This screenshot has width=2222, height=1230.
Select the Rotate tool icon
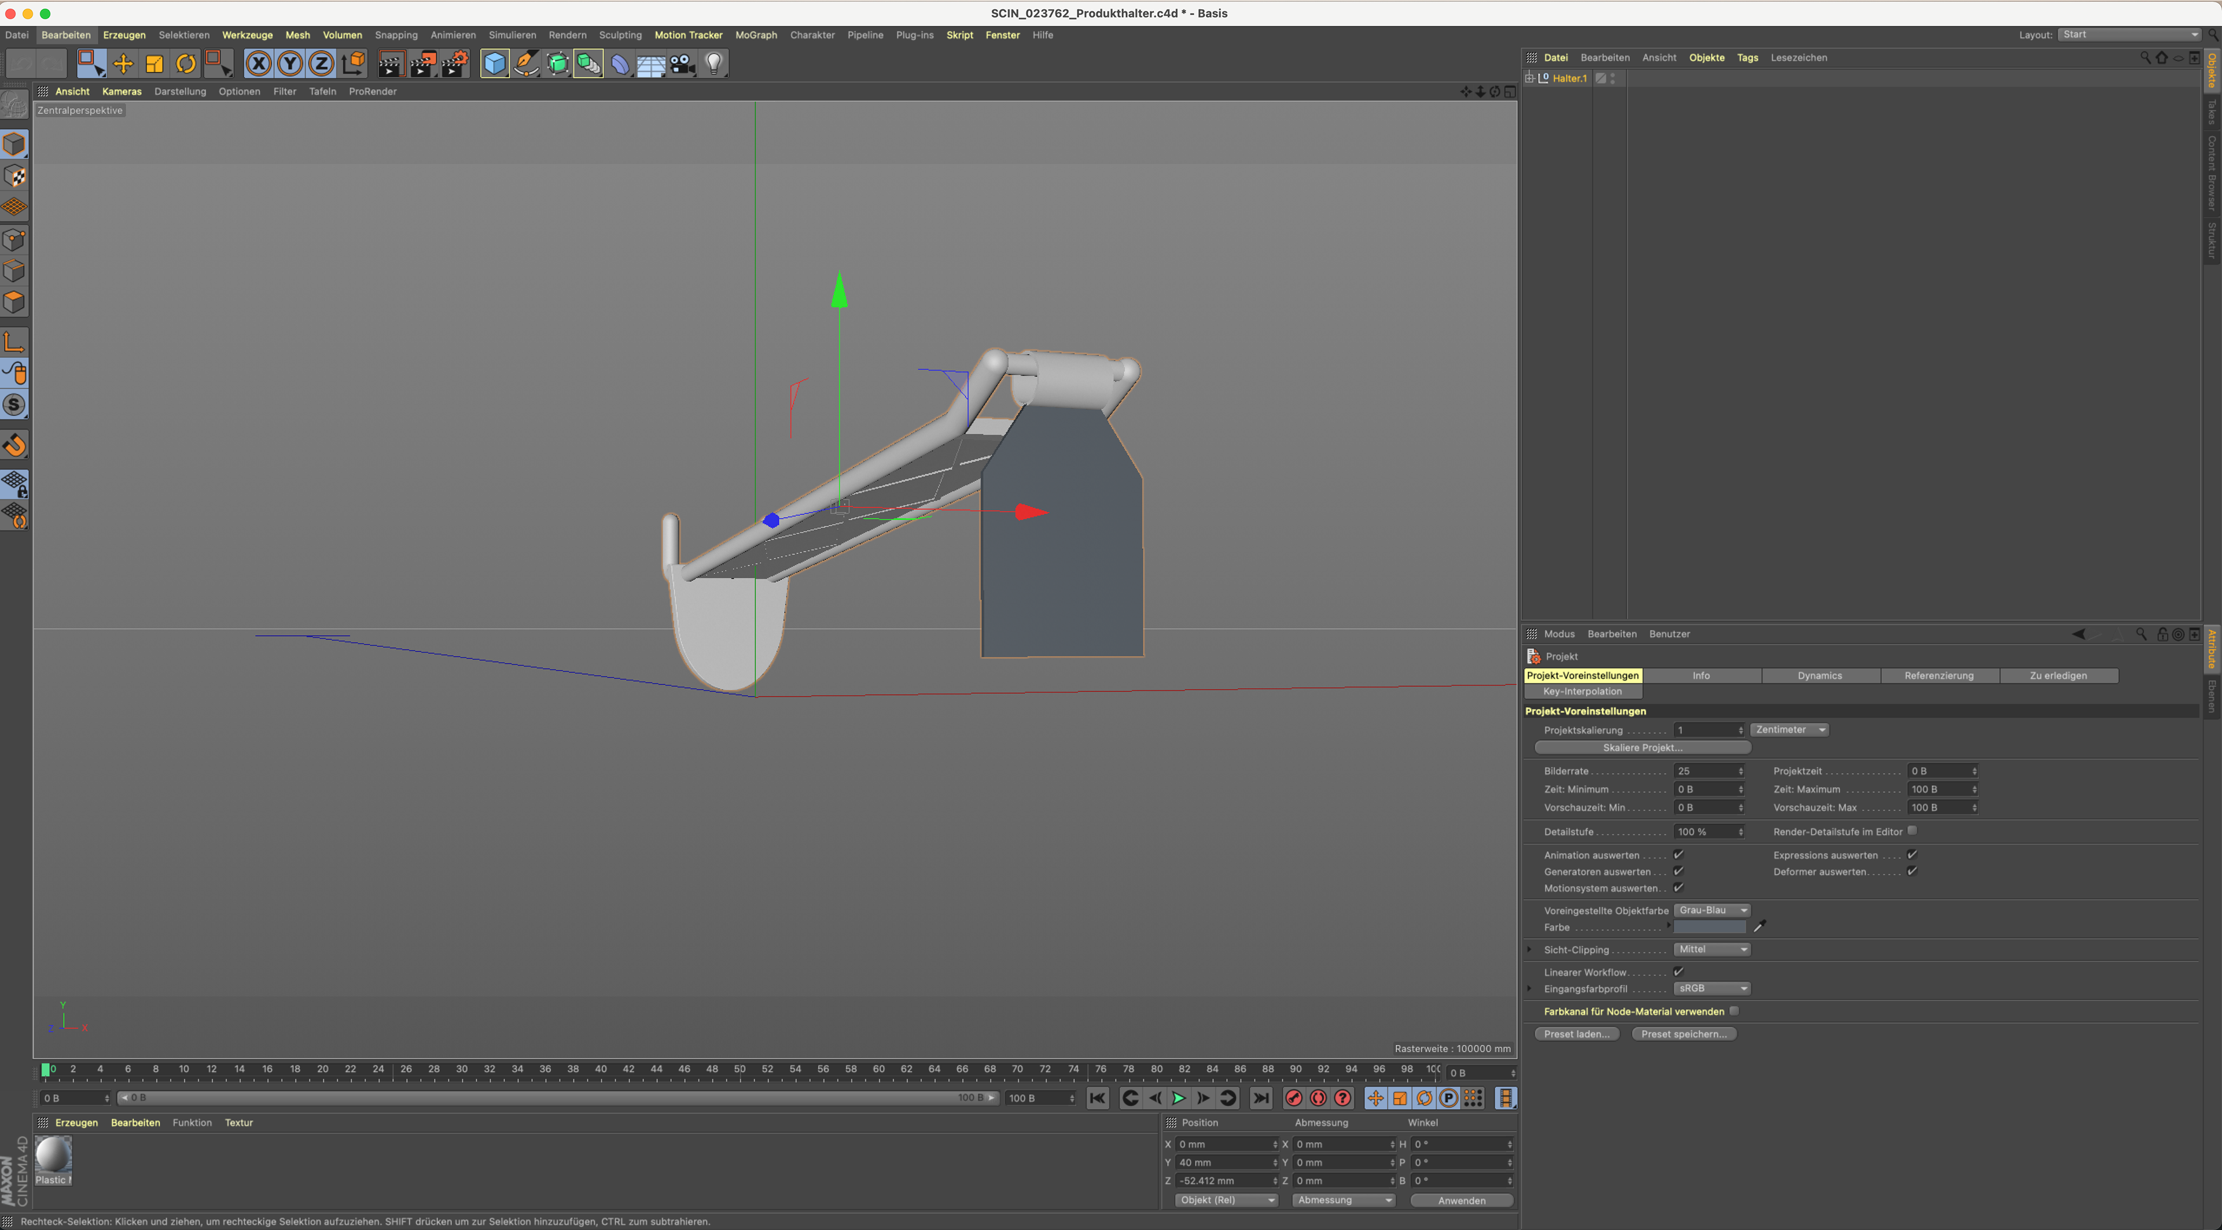(185, 64)
